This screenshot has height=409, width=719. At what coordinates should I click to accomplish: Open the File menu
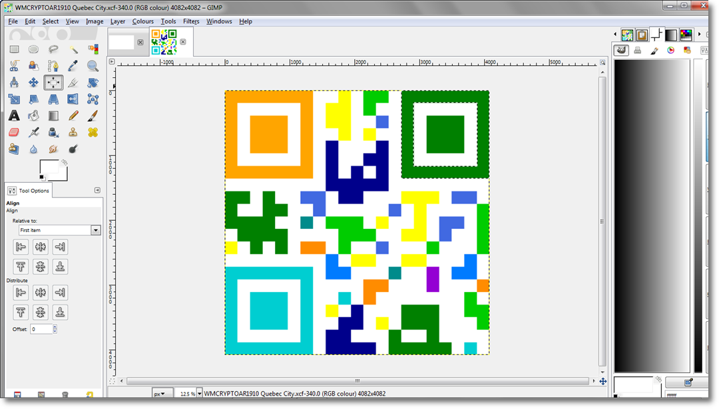(13, 21)
